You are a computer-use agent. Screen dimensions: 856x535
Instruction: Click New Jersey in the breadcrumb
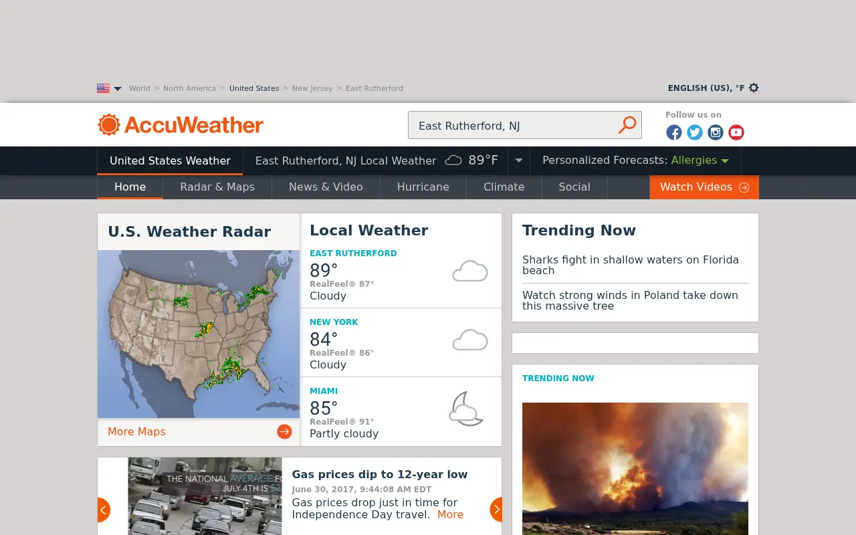pyautogui.click(x=312, y=88)
